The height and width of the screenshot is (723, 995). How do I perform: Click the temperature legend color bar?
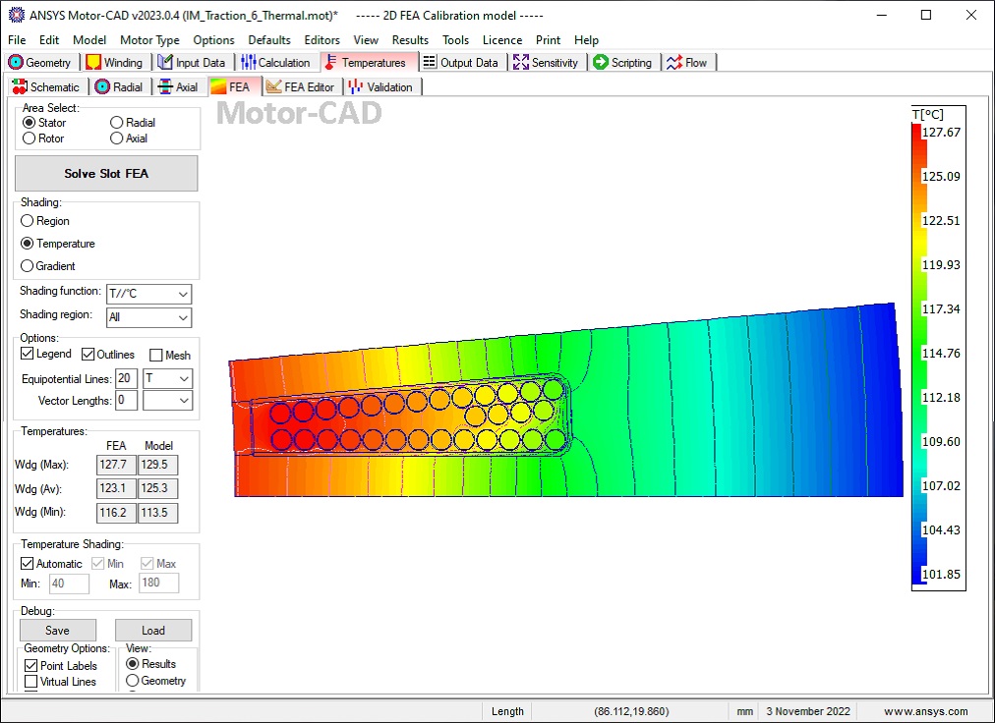click(x=919, y=354)
